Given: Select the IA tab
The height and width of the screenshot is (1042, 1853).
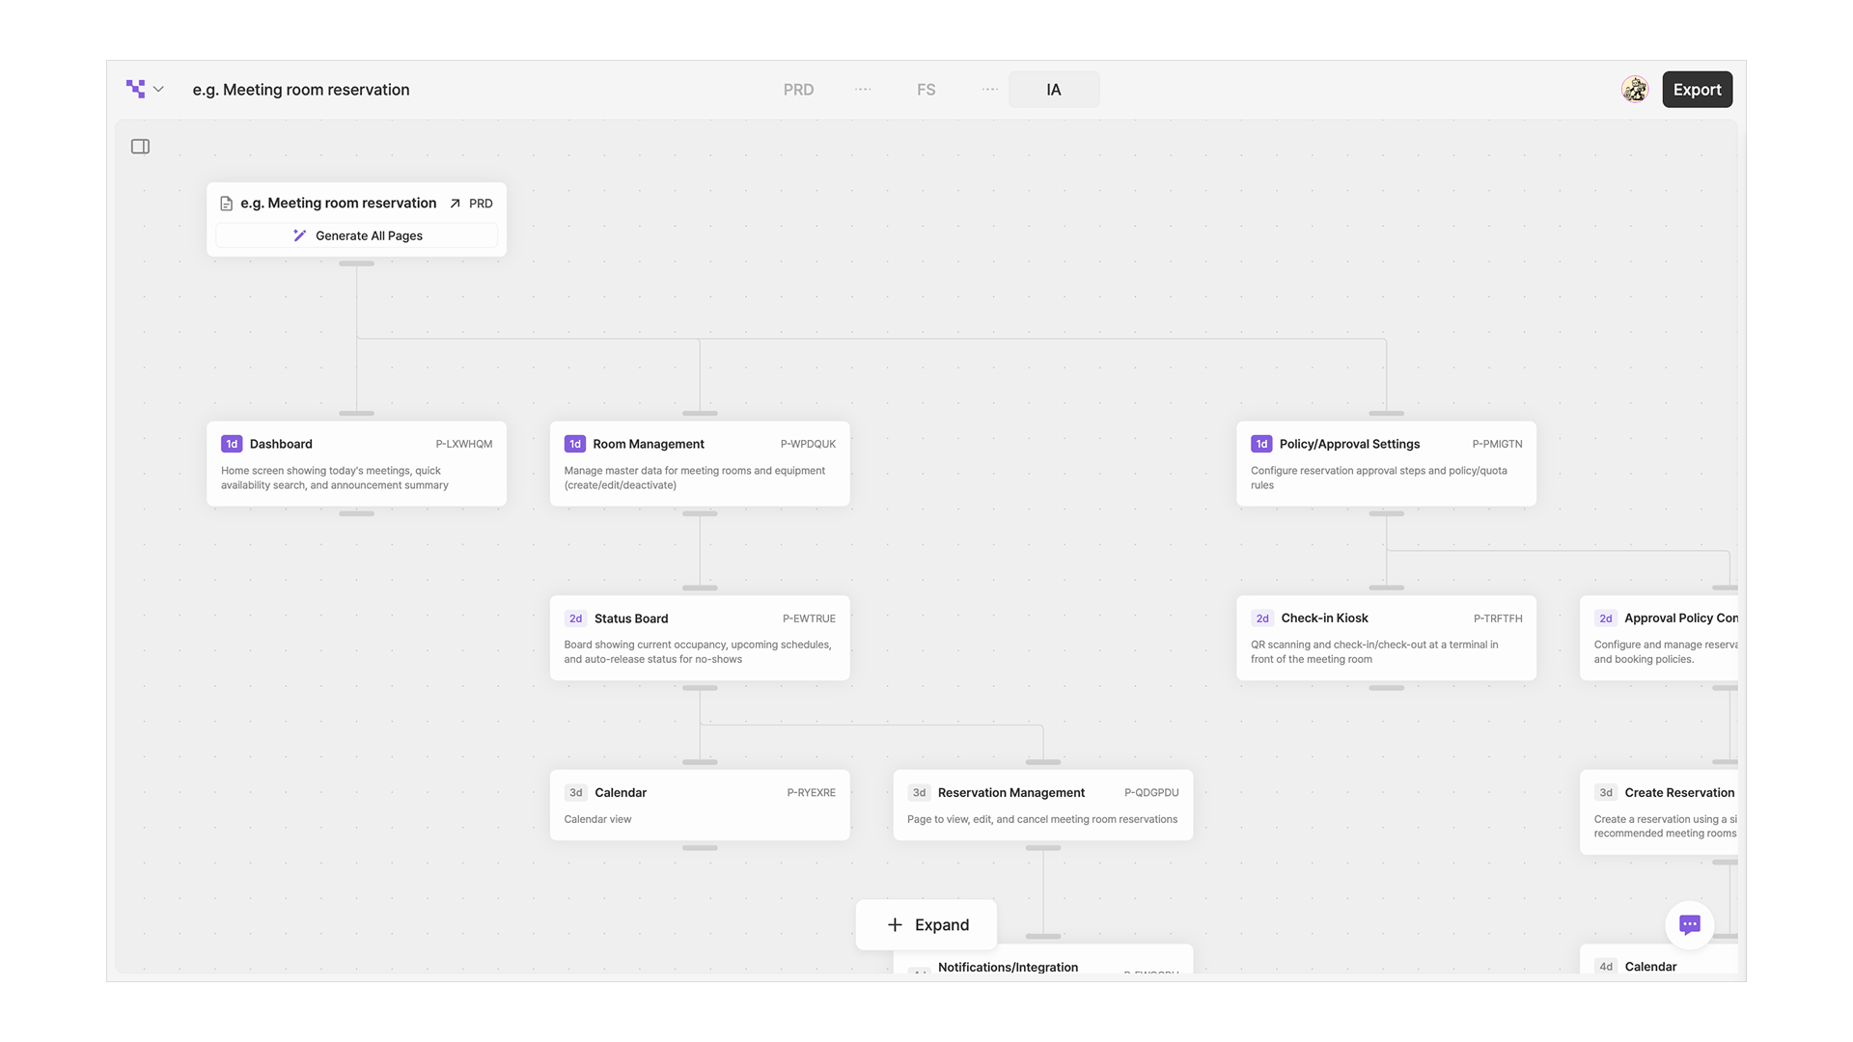Looking at the screenshot, I should (x=1053, y=90).
